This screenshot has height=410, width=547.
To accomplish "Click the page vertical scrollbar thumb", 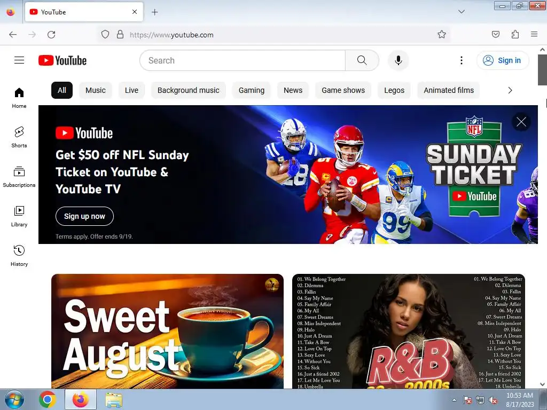I will (542, 70).
